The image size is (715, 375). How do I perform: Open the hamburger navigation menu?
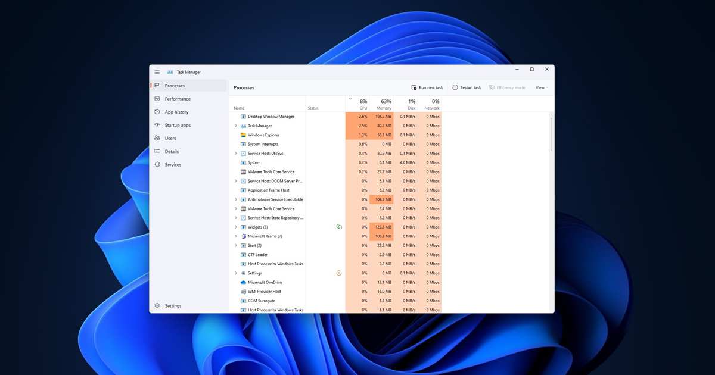point(157,72)
